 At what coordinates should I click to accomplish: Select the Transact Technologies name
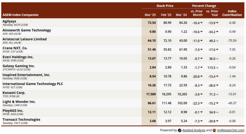click(x=21, y=120)
